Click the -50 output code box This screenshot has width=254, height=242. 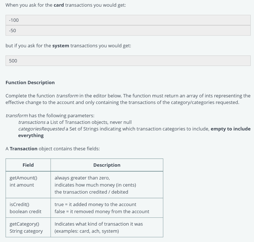pyautogui.click(x=128, y=31)
